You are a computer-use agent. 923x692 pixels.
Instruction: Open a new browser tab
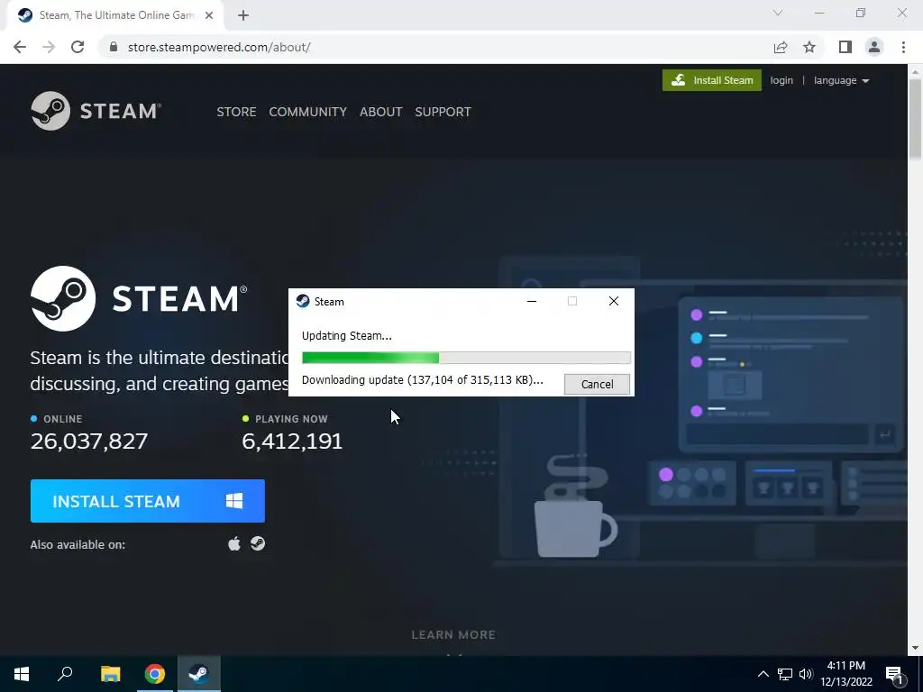pyautogui.click(x=243, y=16)
